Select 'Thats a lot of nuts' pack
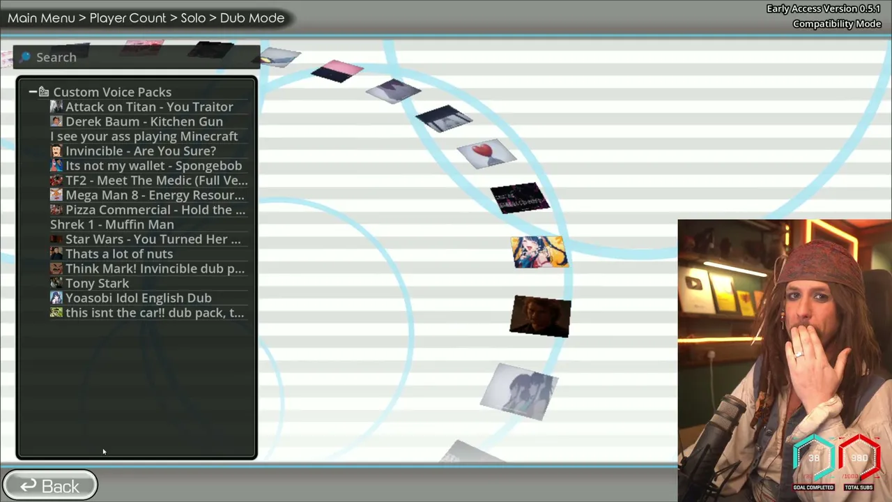The image size is (892, 502). [x=119, y=254]
